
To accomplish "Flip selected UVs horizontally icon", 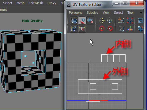I will (x=102, y=20).
